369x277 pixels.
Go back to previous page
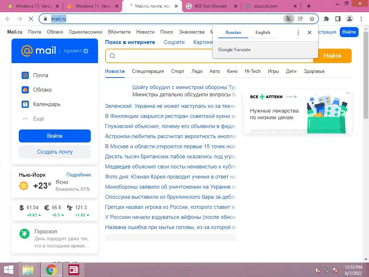(x=8, y=19)
